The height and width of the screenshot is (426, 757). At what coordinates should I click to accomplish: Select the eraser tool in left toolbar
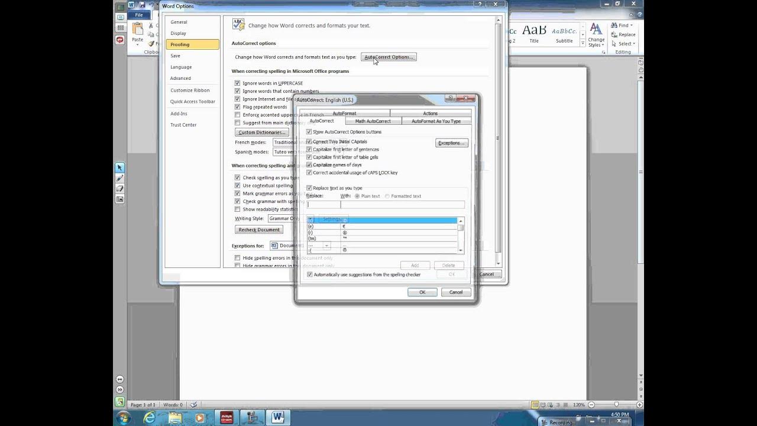[119, 189]
